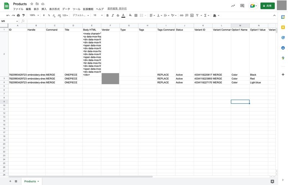Click the undo icon
The image size is (288, 185).
click(x=8, y=15)
